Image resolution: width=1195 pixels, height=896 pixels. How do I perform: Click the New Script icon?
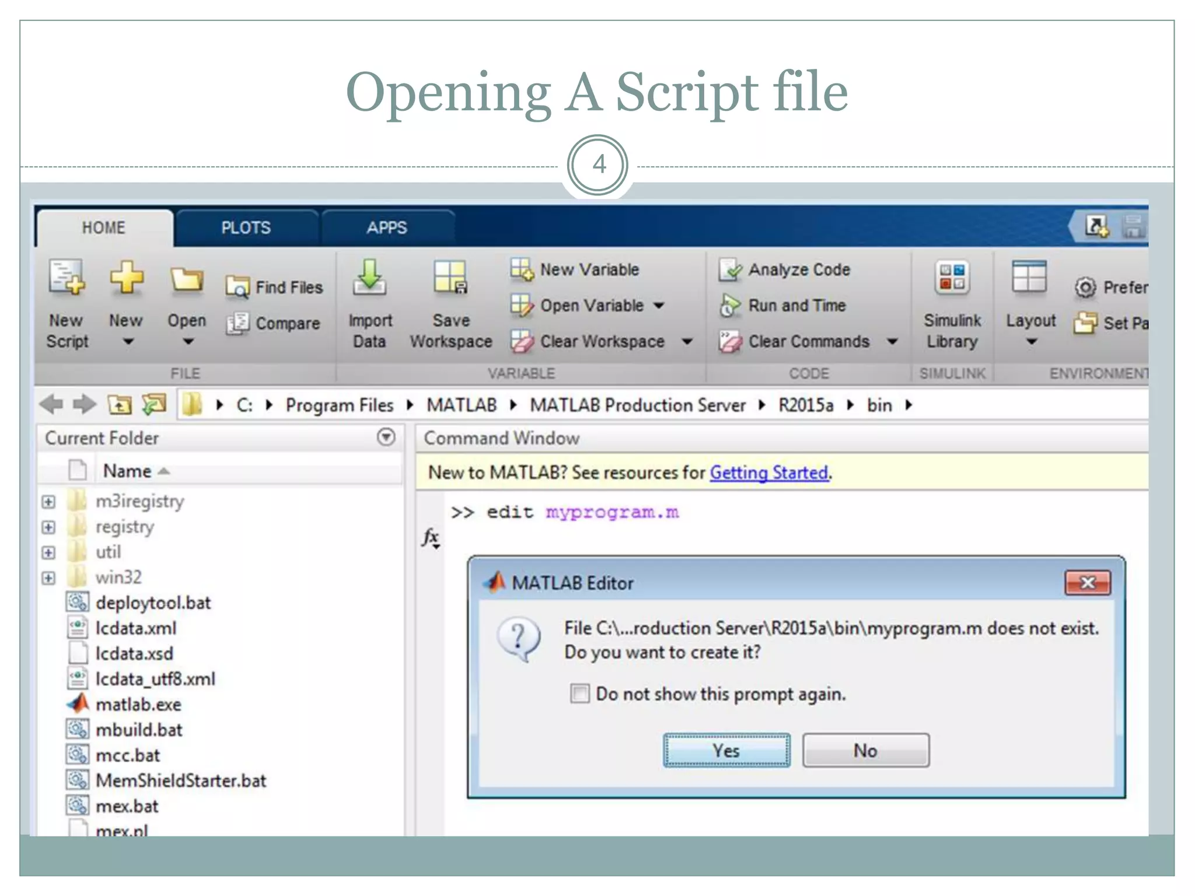tap(67, 277)
